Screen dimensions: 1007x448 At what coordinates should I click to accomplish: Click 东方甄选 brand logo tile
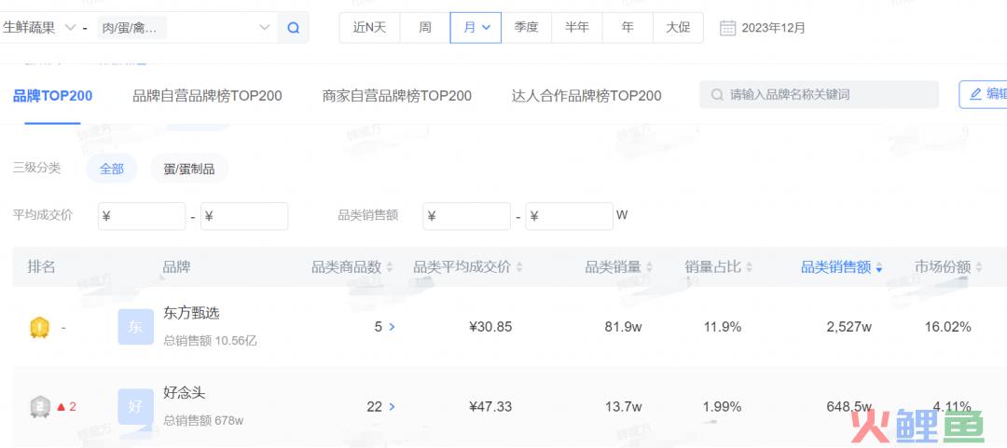135,327
